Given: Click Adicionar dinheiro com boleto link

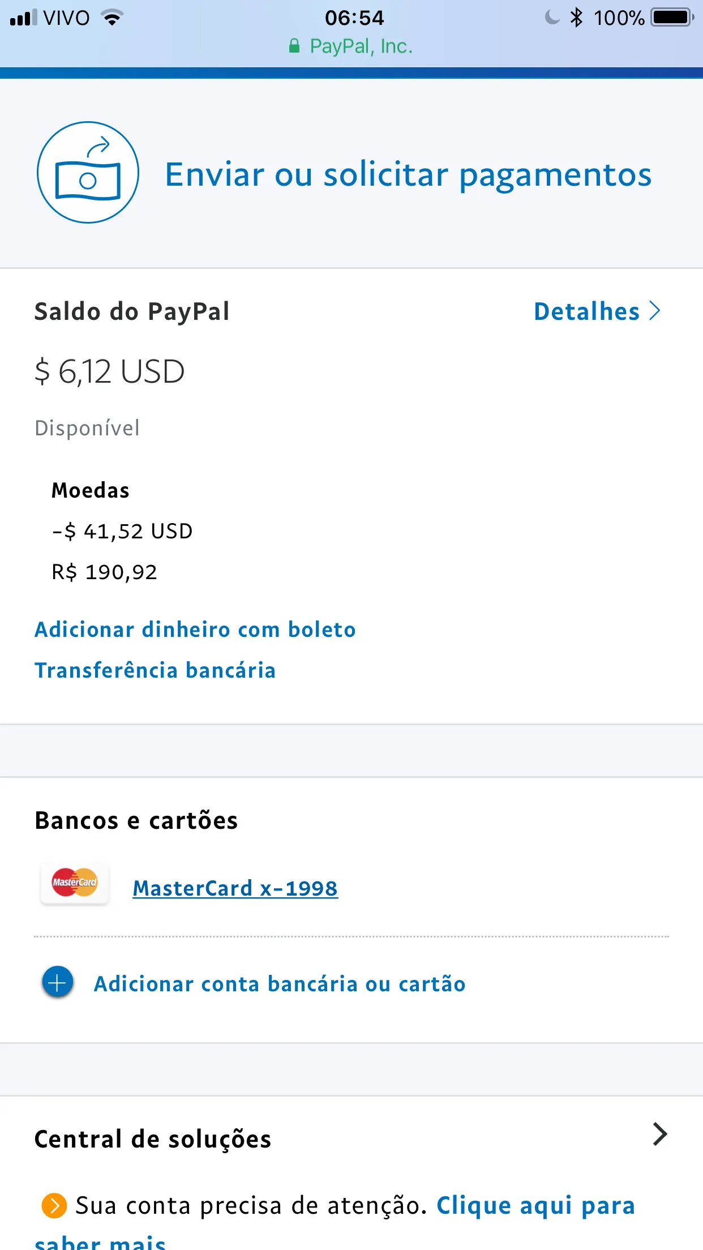Looking at the screenshot, I should point(195,630).
